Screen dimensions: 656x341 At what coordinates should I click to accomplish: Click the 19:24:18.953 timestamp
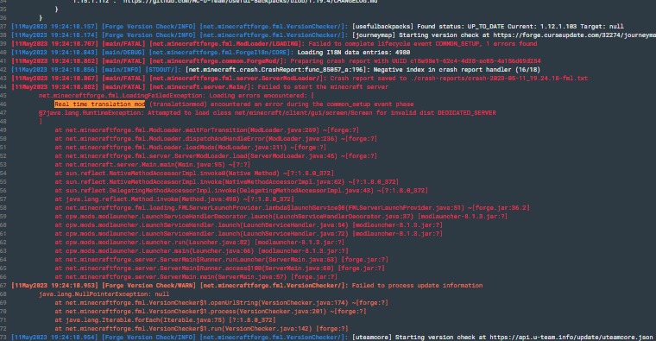coord(73,286)
